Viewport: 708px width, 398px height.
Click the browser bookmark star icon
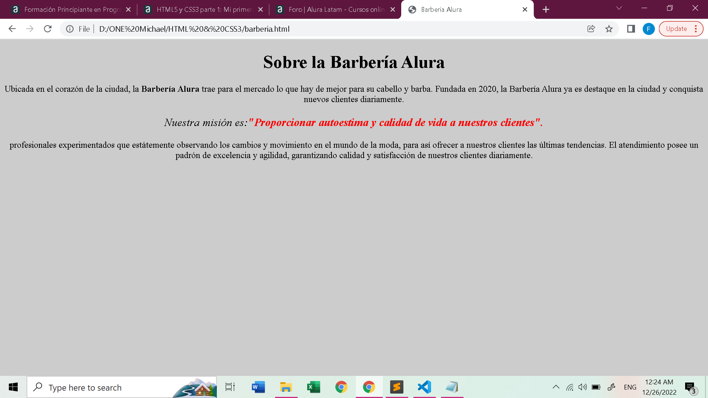tap(609, 29)
